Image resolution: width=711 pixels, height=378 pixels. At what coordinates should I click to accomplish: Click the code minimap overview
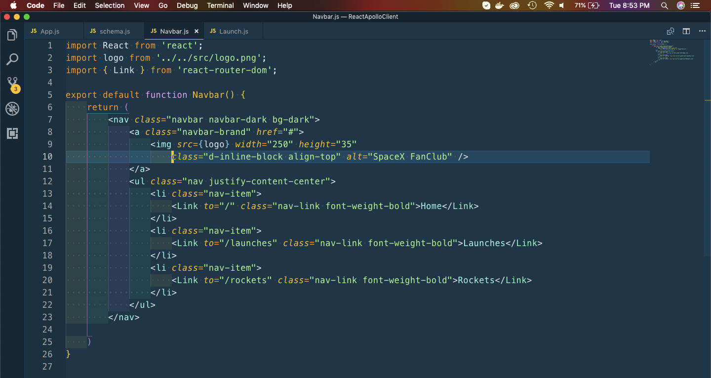point(671,51)
